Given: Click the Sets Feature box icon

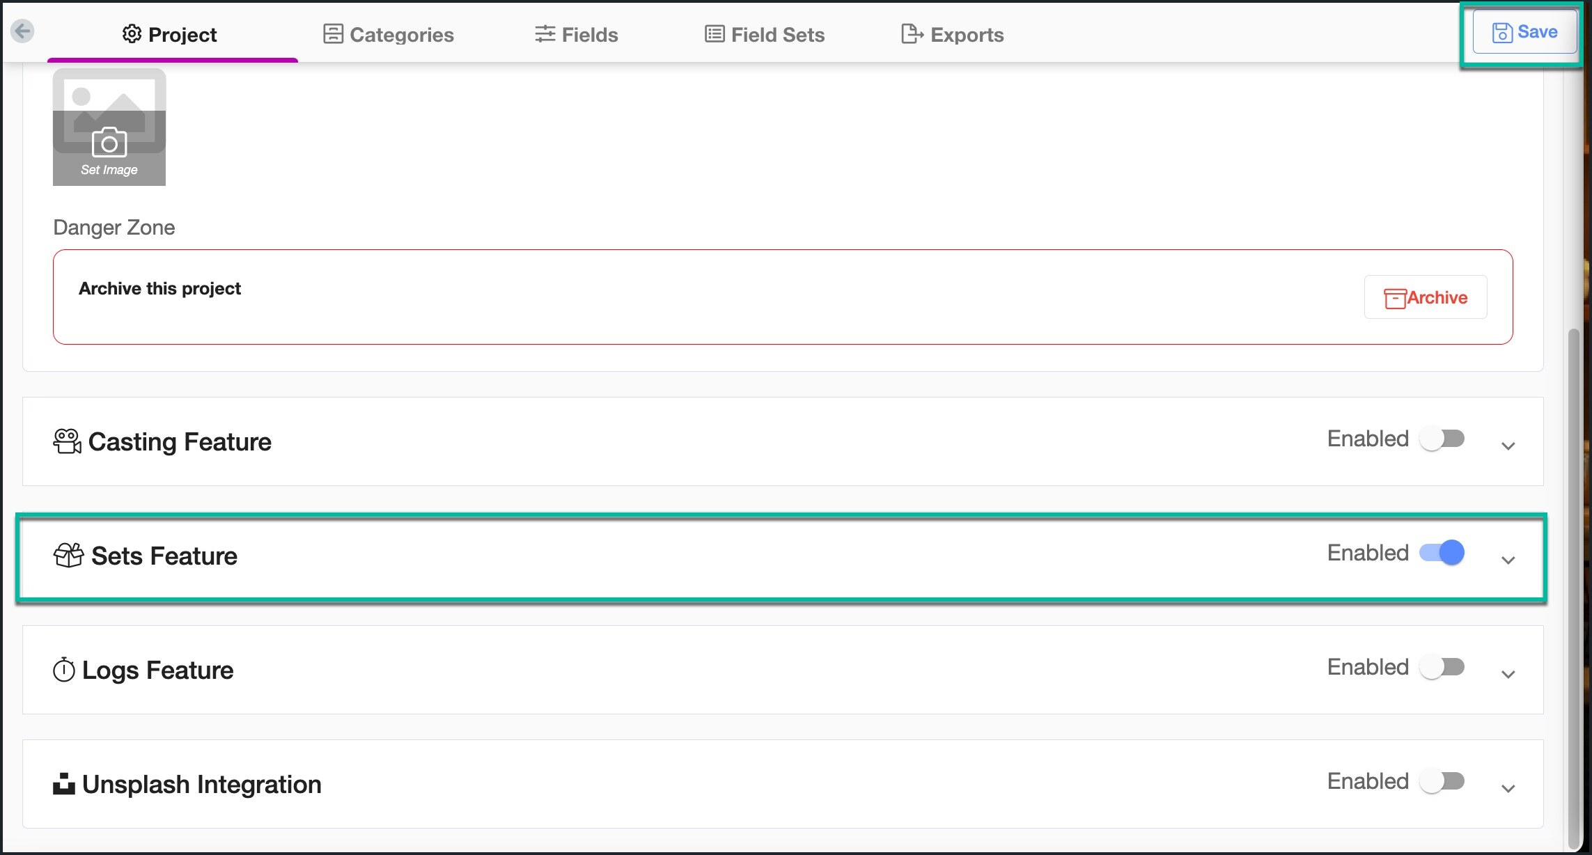Looking at the screenshot, I should coord(68,556).
